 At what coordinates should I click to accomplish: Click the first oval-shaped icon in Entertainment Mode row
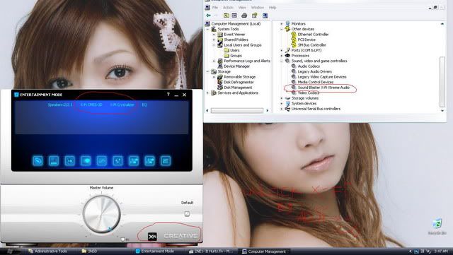click(x=38, y=160)
